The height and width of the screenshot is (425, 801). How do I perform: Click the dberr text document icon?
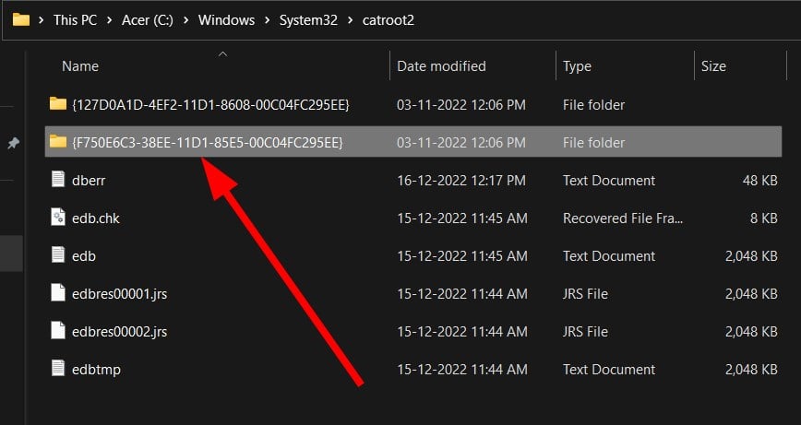[58, 180]
